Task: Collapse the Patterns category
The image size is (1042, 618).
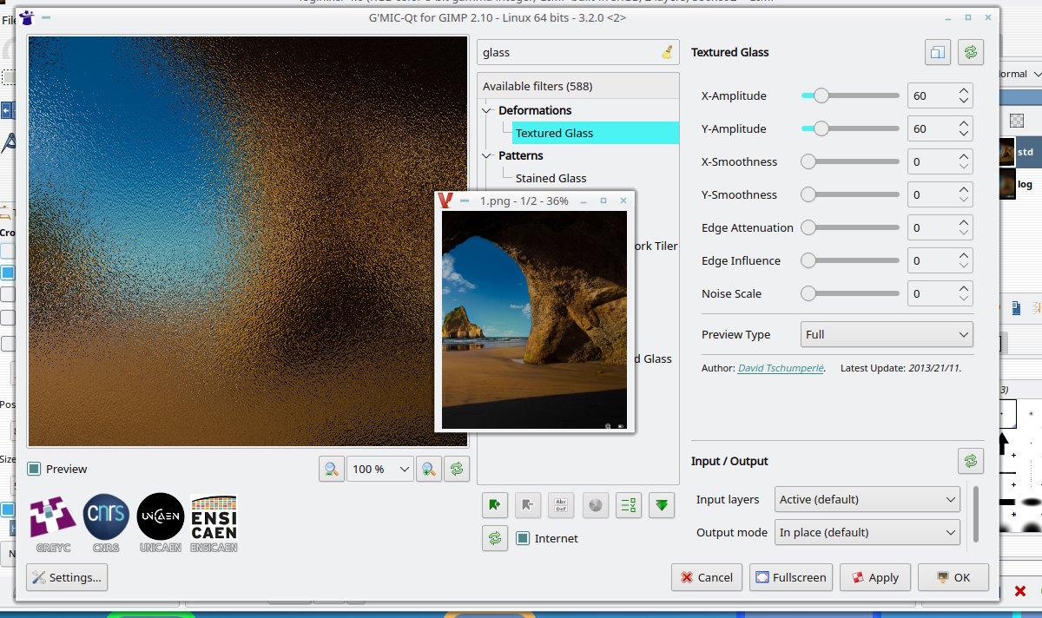Action: (487, 155)
